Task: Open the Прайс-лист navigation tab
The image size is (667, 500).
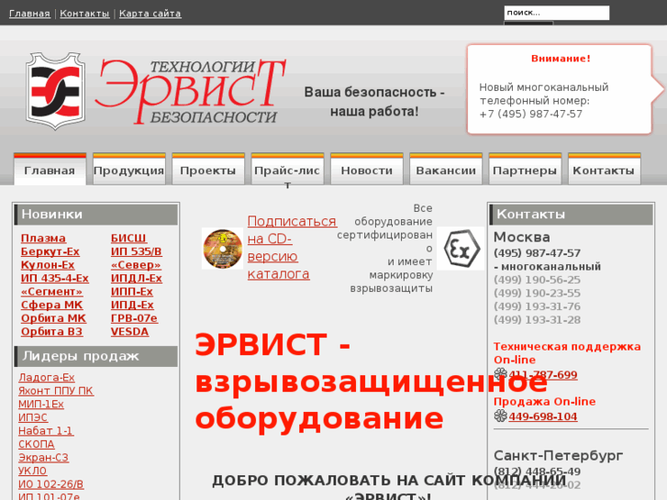Action: [x=287, y=170]
